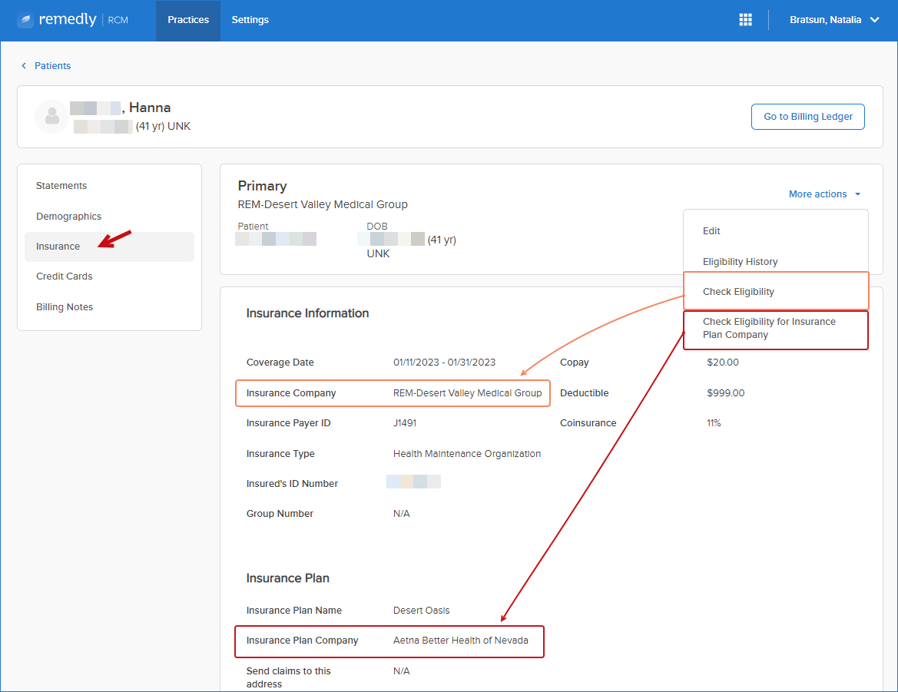
Task: Click the patient avatar icon
Action: click(52, 116)
